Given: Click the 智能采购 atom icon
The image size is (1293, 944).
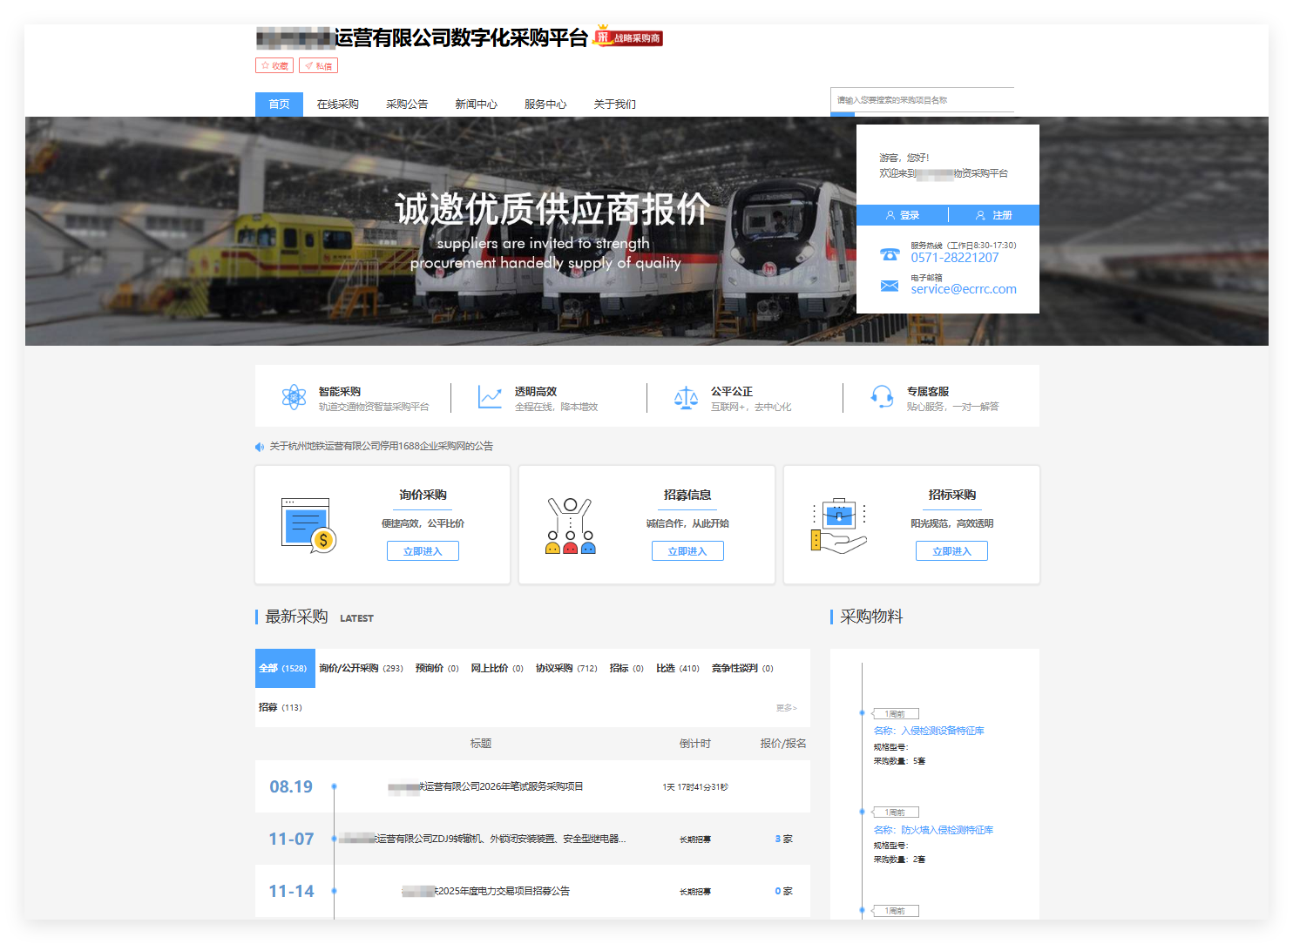Looking at the screenshot, I should 294,397.
